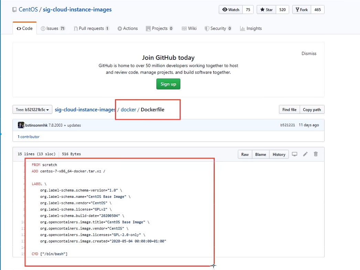Click the CMD ["/bin/bash"] line
Image resolution: width=360 pixels, height=270 pixels.
[x=50, y=254]
